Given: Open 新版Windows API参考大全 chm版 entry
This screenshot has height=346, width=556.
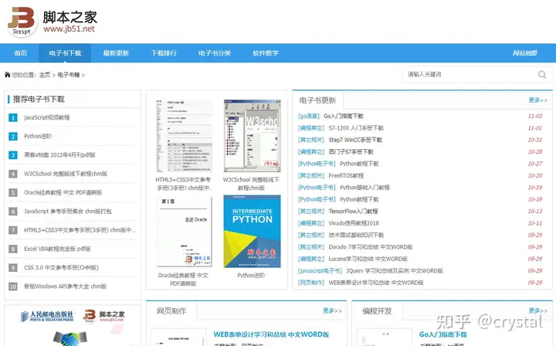Looking at the screenshot, I should [x=65, y=287].
